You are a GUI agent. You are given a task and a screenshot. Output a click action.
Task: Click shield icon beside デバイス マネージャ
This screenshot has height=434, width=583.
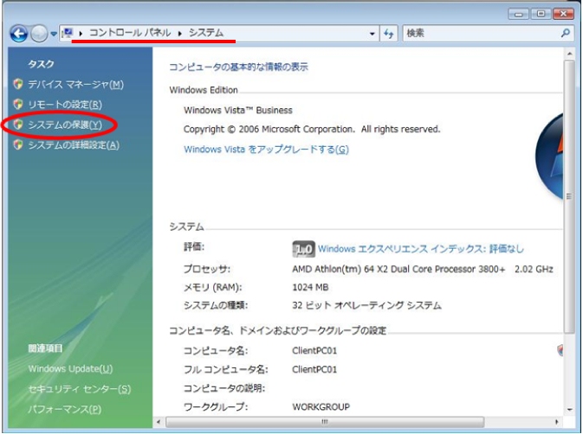pyautogui.click(x=18, y=85)
